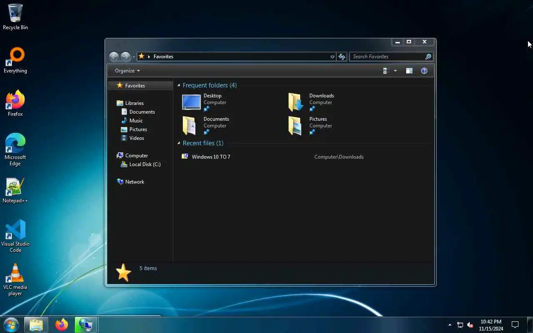
Task: Click the magnifier search icon
Action: (x=428, y=57)
